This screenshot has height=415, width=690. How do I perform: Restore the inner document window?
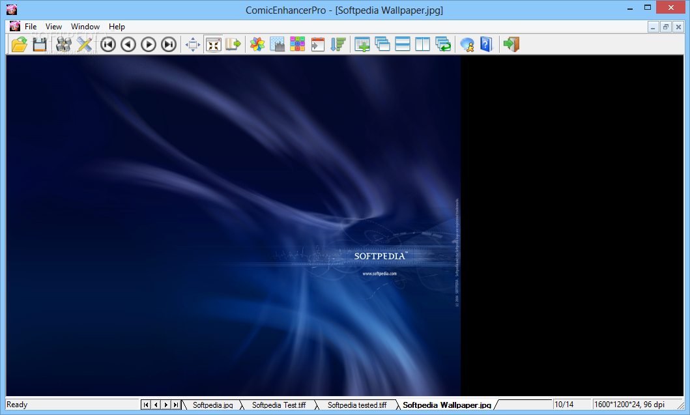[x=666, y=27]
